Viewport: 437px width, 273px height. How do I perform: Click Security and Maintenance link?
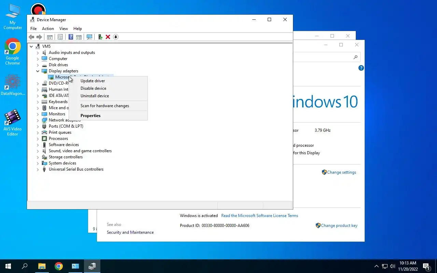tap(130, 232)
